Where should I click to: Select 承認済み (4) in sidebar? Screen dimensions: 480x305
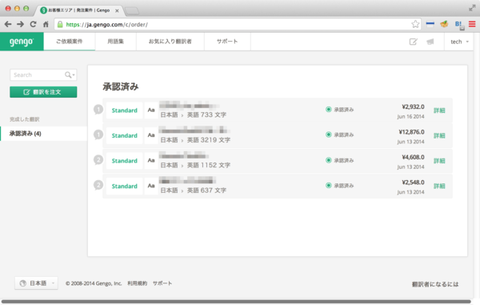pos(44,134)
